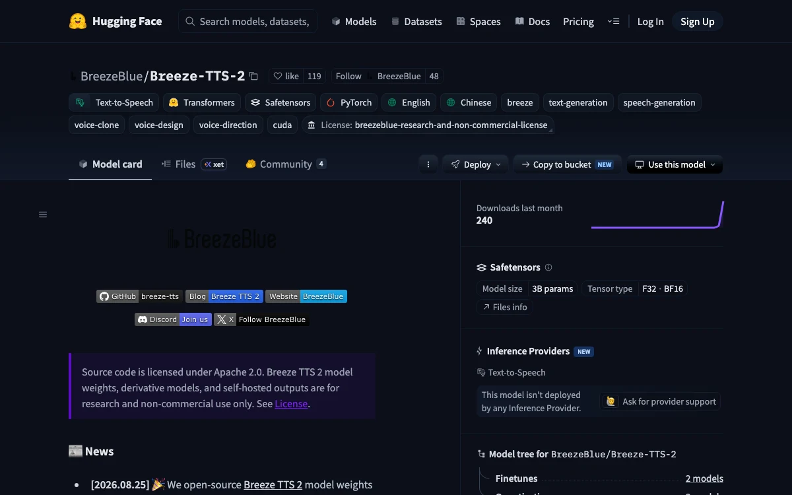Select the speech-generation tag
The image size is (792, 495).
[659, 102]
